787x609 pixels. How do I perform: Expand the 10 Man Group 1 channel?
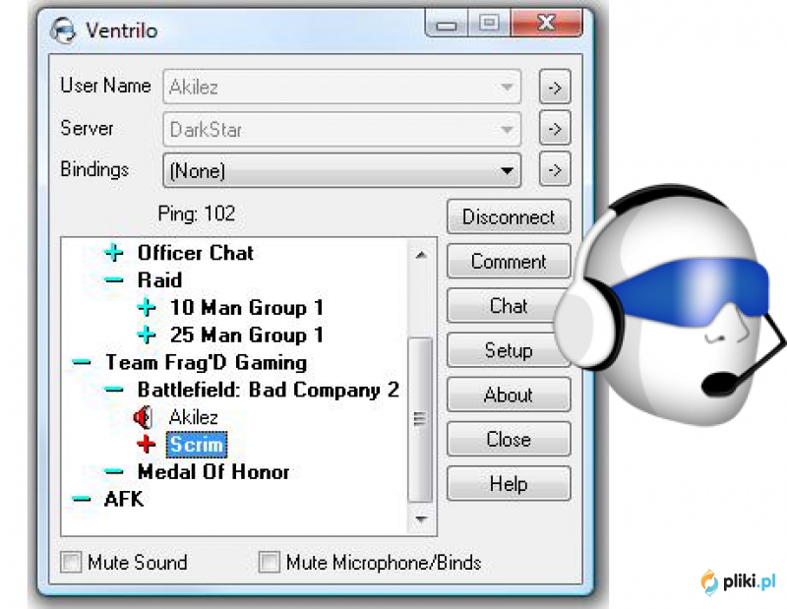pyautogui.click(x=147, y=307)
